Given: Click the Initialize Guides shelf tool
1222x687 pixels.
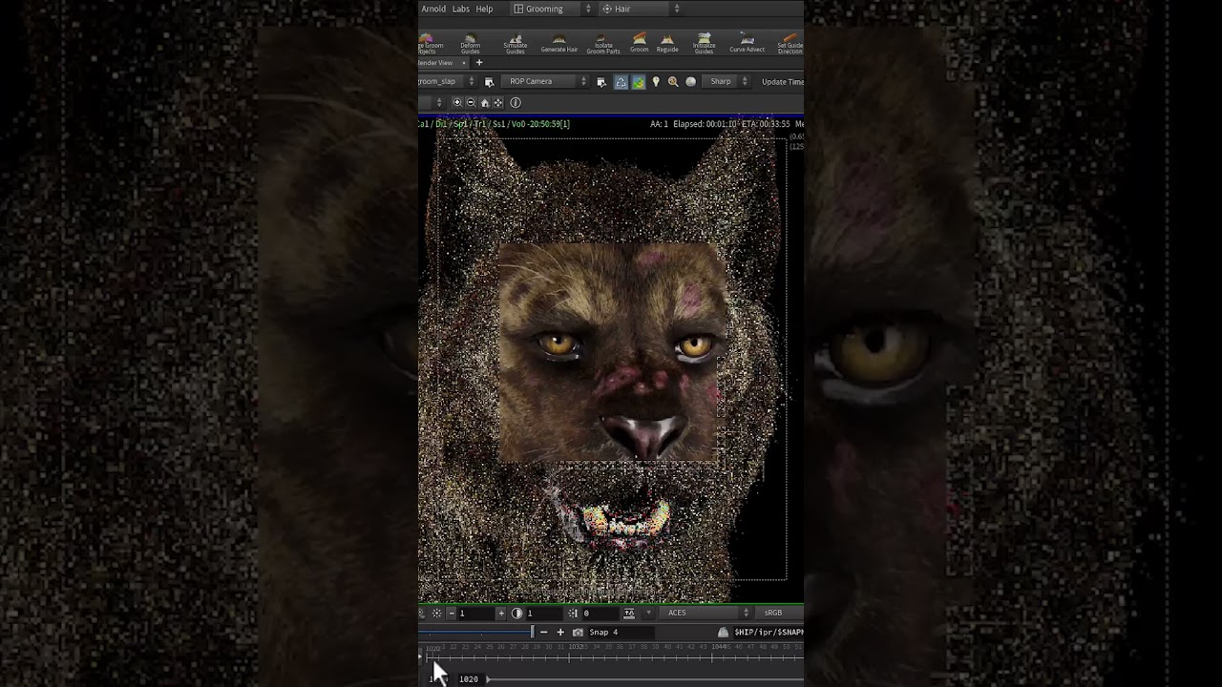Looking at the screenshot, I should tap(705, 43).
